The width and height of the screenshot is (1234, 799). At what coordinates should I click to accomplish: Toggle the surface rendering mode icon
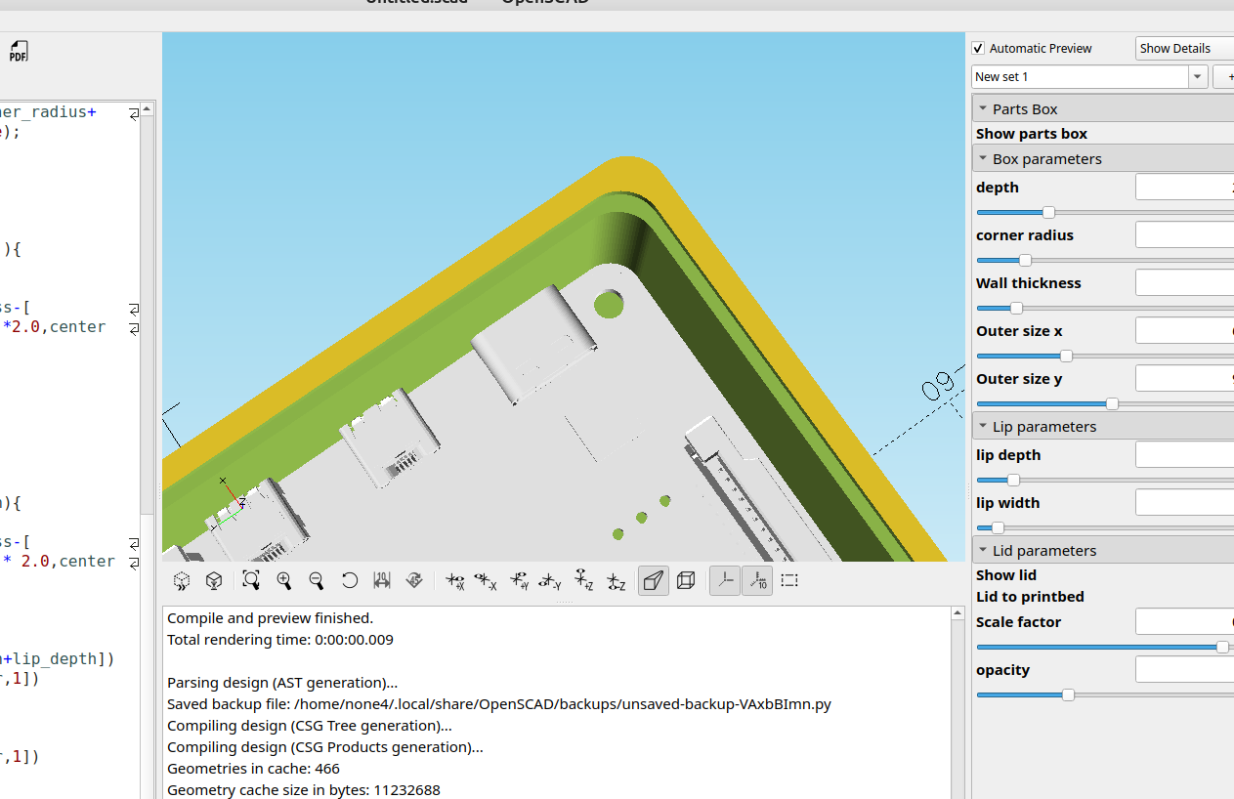coord(653,580)
